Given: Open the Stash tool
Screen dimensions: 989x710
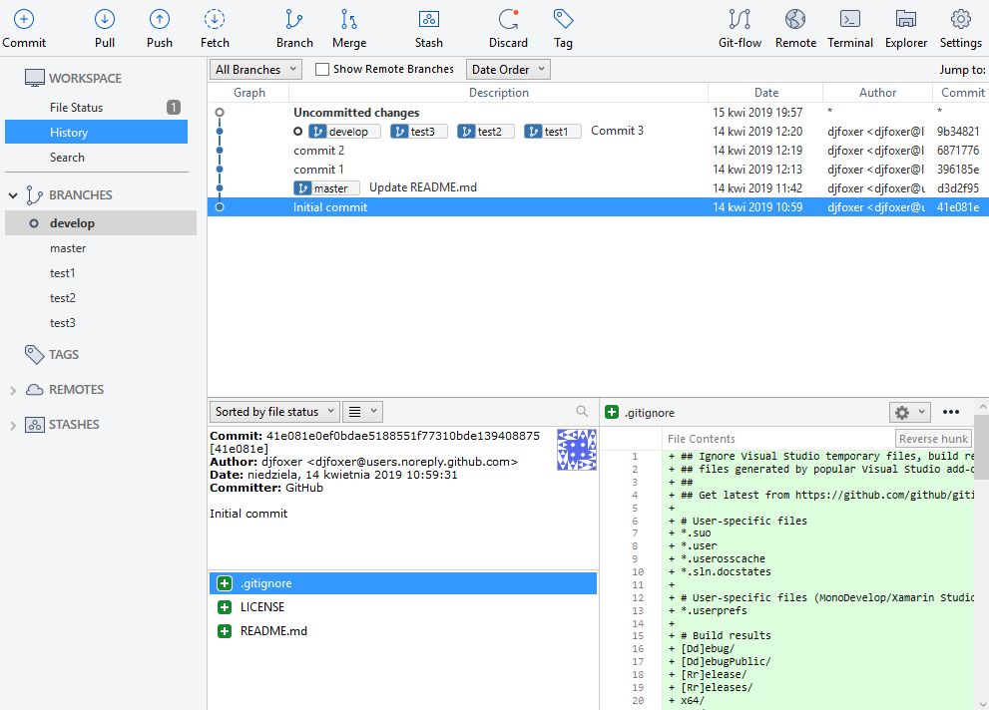Looking at the screenshot, I should [429, 20].
